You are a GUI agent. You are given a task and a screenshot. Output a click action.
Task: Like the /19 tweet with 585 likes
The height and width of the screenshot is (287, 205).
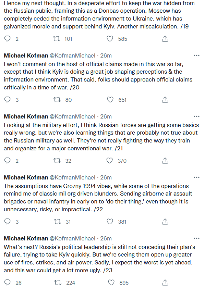(110, 39)
